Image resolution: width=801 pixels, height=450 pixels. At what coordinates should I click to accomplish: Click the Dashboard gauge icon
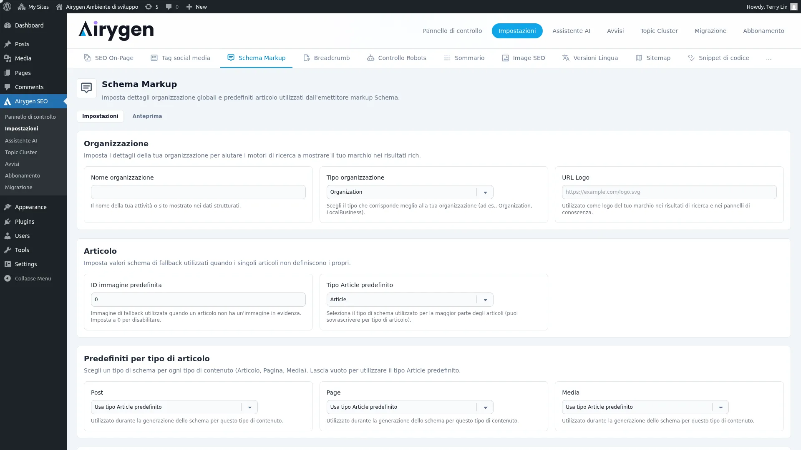[x=8, y=25]
